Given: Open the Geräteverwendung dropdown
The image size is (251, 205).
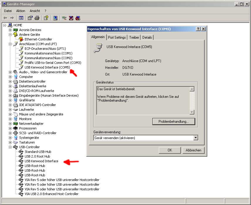Looking at the screenshot, I should click(196, 138).
